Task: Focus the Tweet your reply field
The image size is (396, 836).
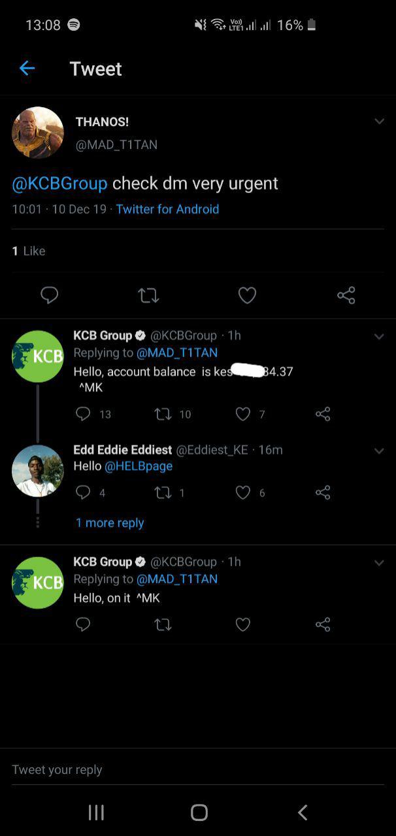Action: tap(198, 769)
